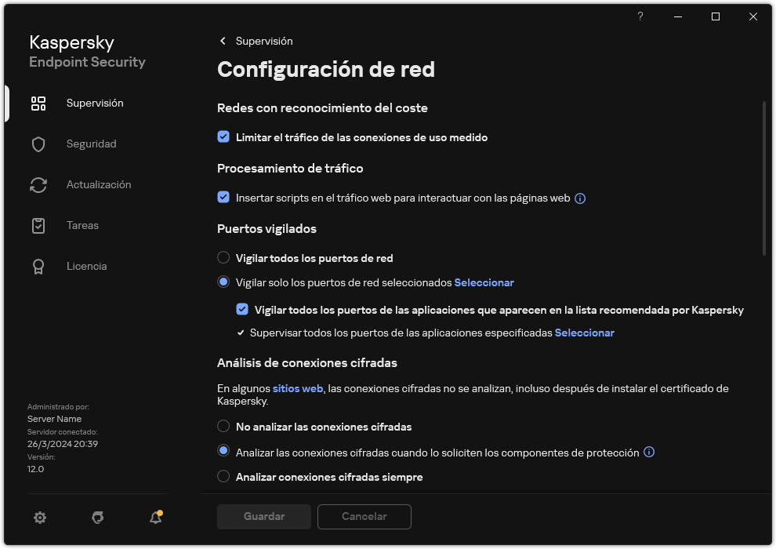Open the Tareas clipboard icon
Screen dimensions: 776x549
[38, 225]
